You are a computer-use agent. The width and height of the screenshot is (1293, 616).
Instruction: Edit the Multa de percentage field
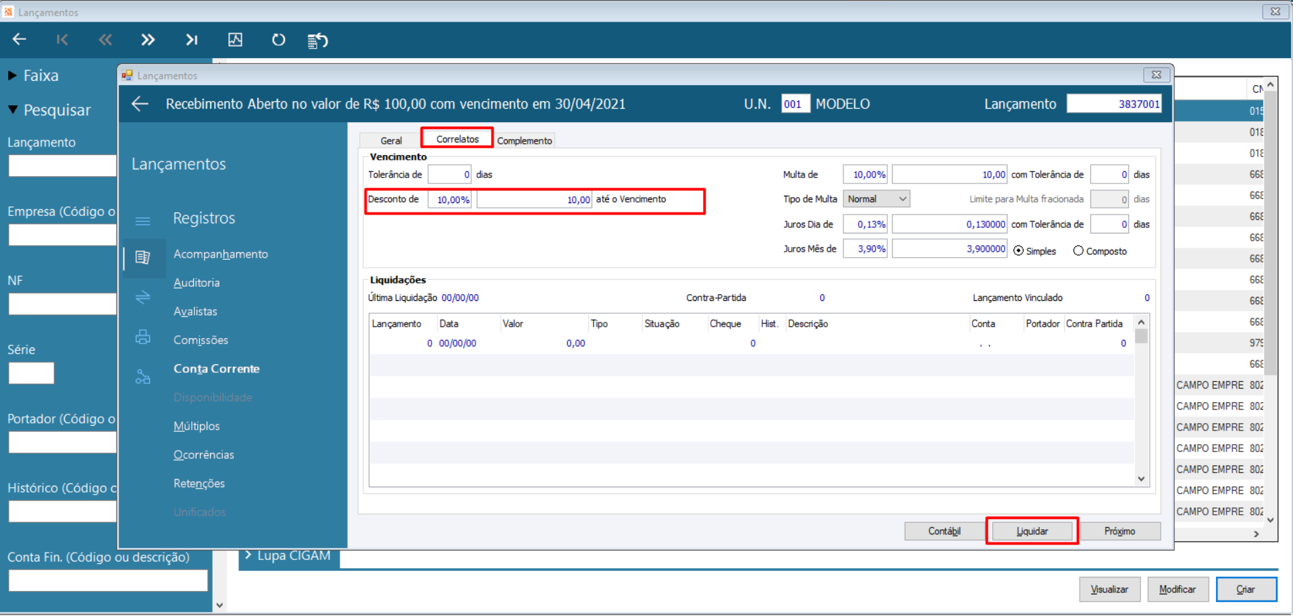pos(865,174)
